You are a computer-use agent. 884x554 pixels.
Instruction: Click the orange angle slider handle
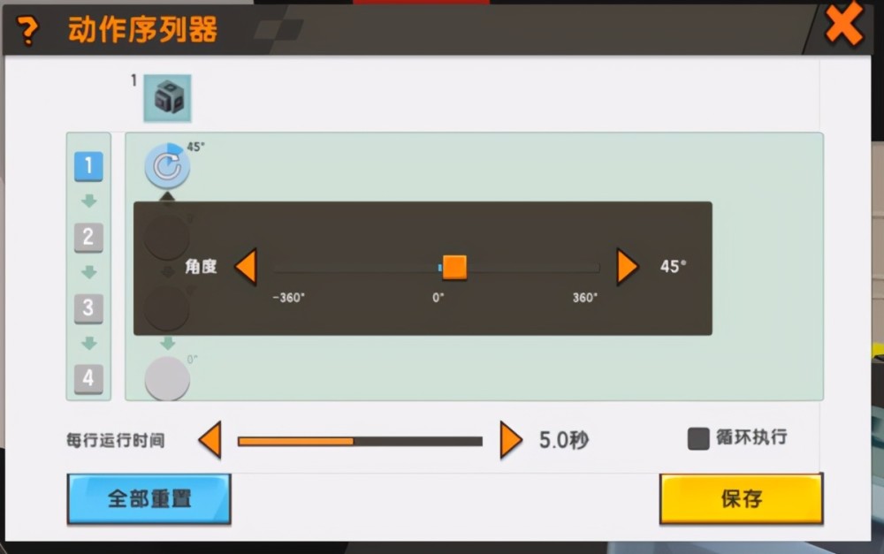(454, 267)
